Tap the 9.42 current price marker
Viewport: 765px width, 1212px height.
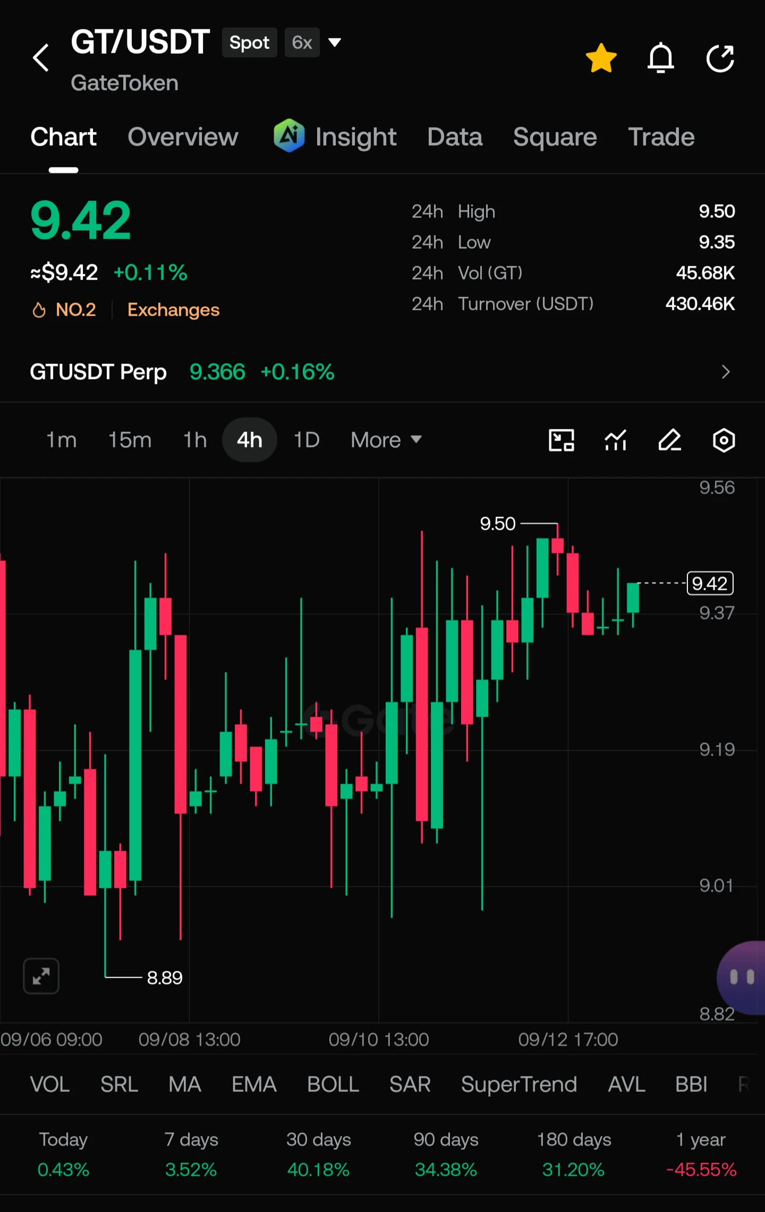click(710, 583)
